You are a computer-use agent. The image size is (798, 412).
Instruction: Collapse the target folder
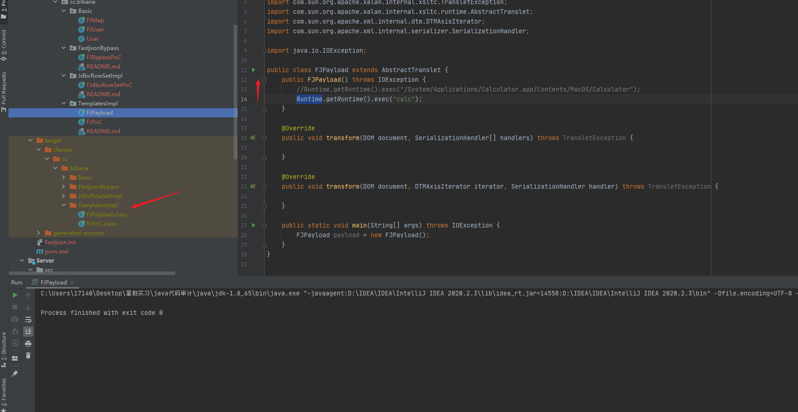pyautogui.click(x=31, y=140)
